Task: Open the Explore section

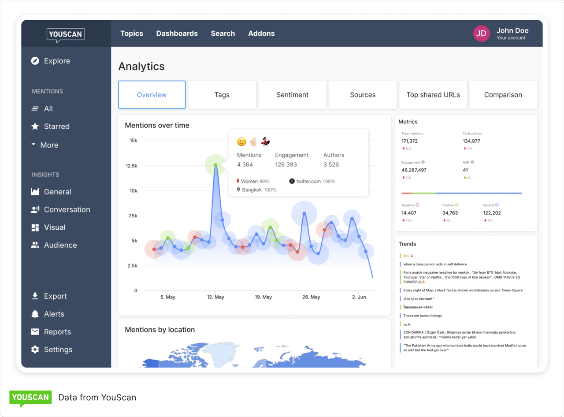Action: tap(58, 61)
